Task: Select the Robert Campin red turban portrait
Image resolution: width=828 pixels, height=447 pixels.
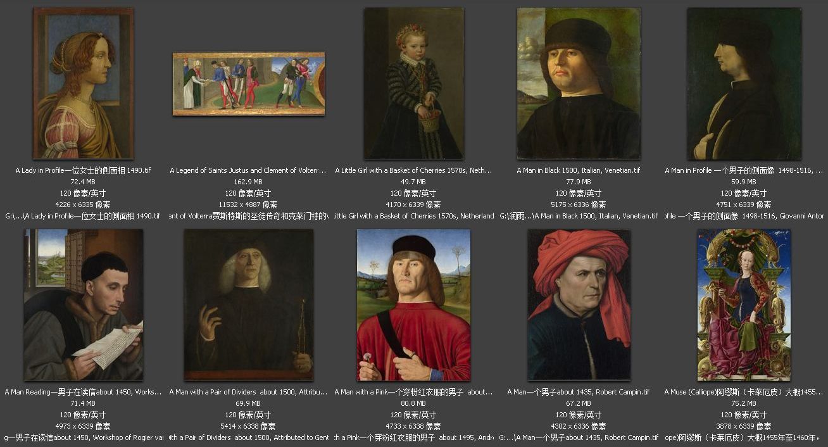Action: coord(579,305)
